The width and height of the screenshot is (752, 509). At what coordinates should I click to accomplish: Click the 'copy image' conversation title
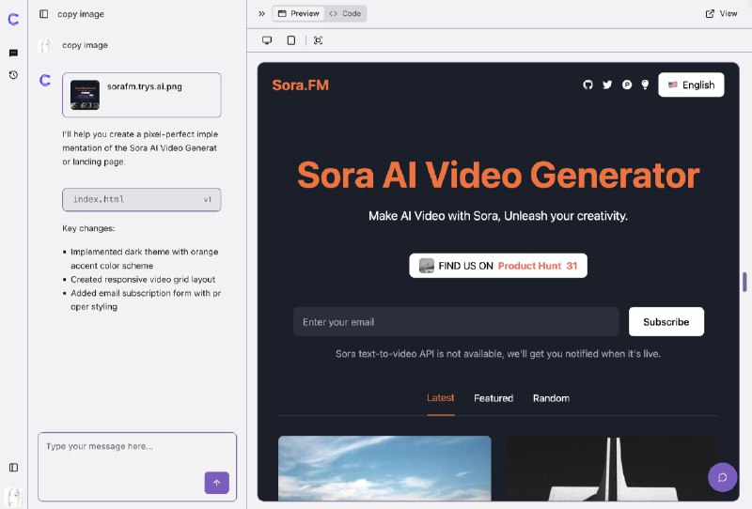pos(81,14)
